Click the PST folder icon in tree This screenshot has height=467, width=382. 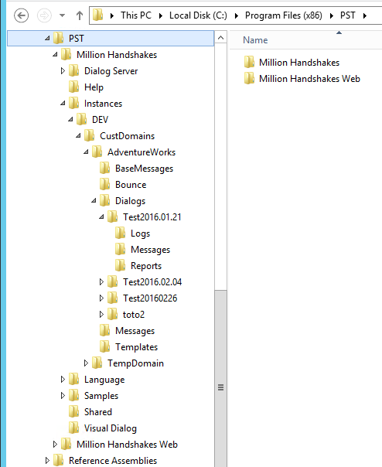pos(59,38)
